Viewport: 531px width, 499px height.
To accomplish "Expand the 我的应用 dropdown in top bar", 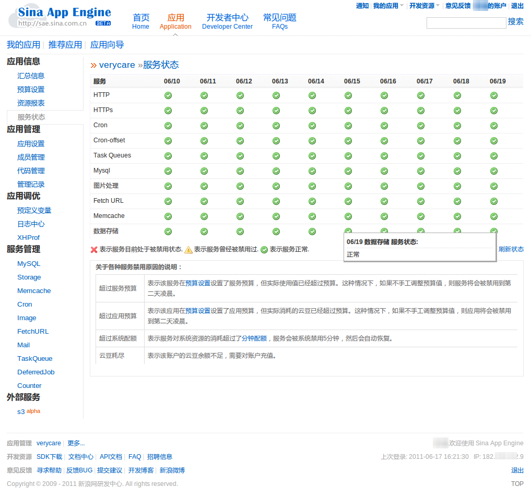I will pos(388,6).
